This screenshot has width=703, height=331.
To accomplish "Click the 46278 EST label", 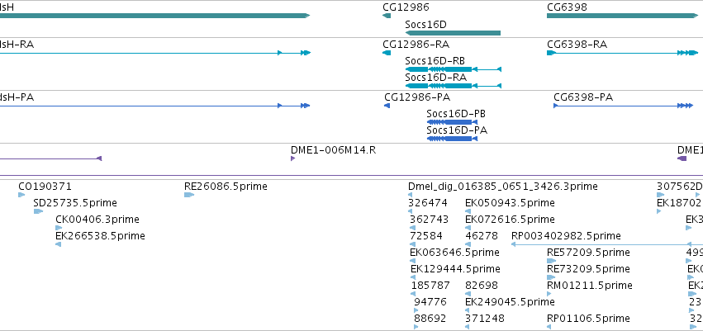I will click(x=482, y=236).
